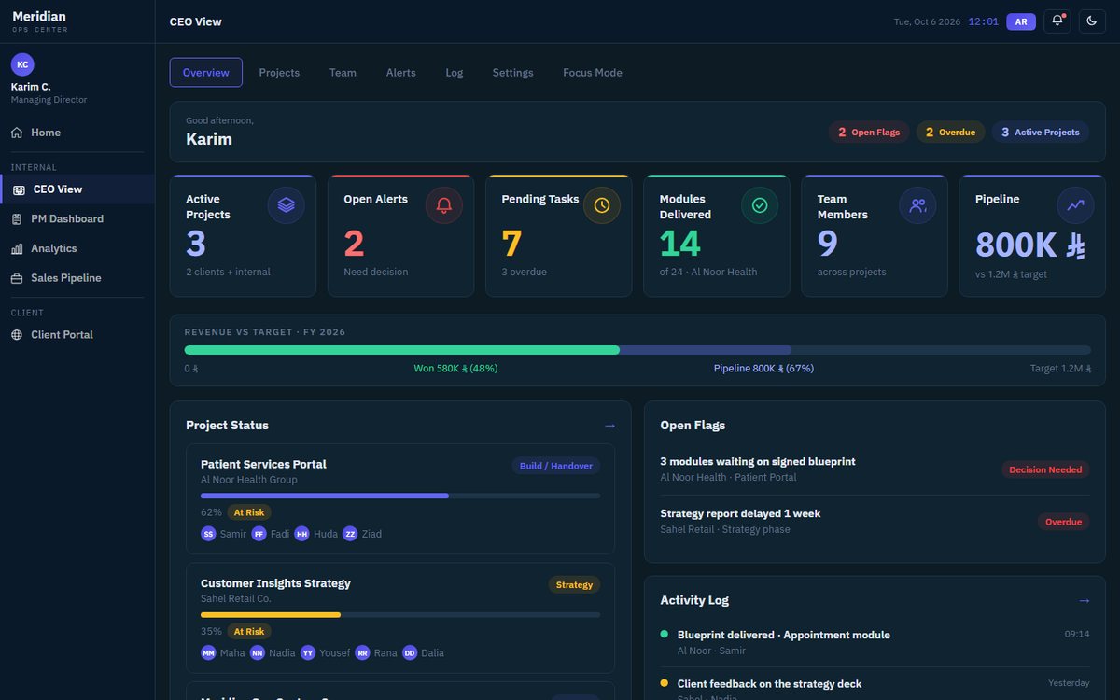1120x700 pixels.
Task: Click the 3 Active Projects badge
Action: (1040, 133)
